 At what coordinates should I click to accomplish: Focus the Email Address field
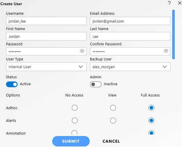[x=130, y=21]
